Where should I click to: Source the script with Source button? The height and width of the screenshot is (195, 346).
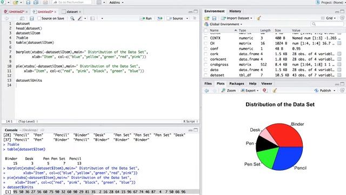coord(175,18)
